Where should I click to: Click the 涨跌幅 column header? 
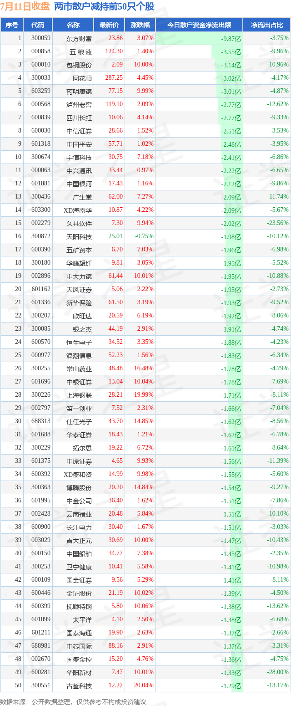[140, 25]
